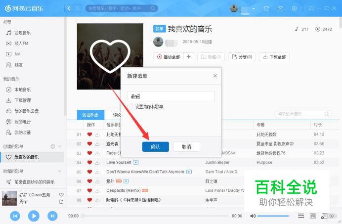342x224 pixels.
Task: Click the playlist cover thumbnail
Action: [x=110, y=56]
